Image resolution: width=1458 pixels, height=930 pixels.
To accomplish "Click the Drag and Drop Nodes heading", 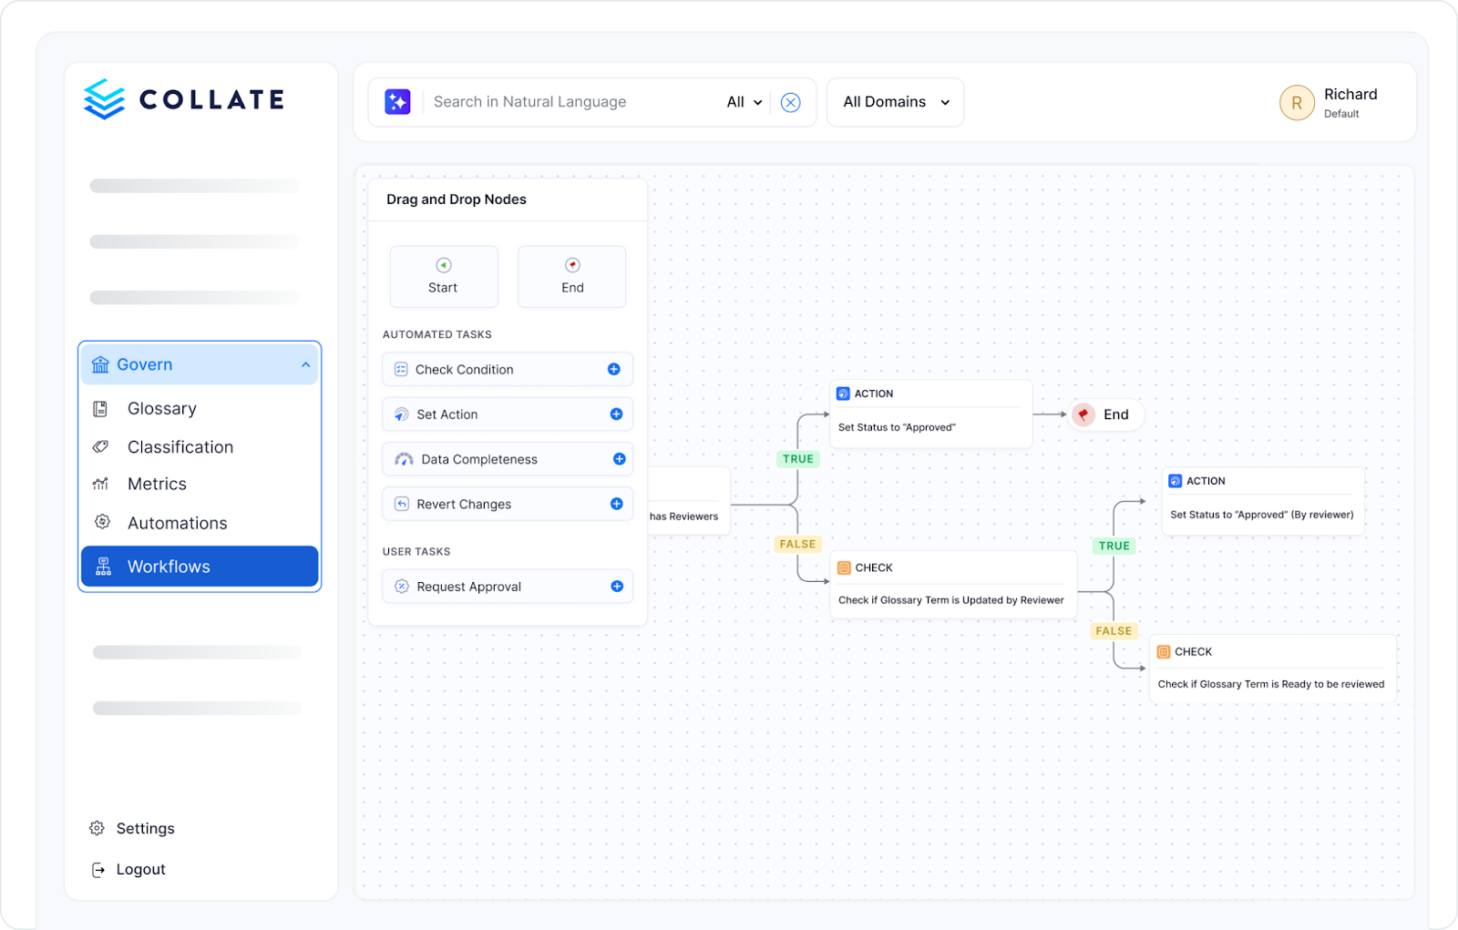I will tap(457, 199).
